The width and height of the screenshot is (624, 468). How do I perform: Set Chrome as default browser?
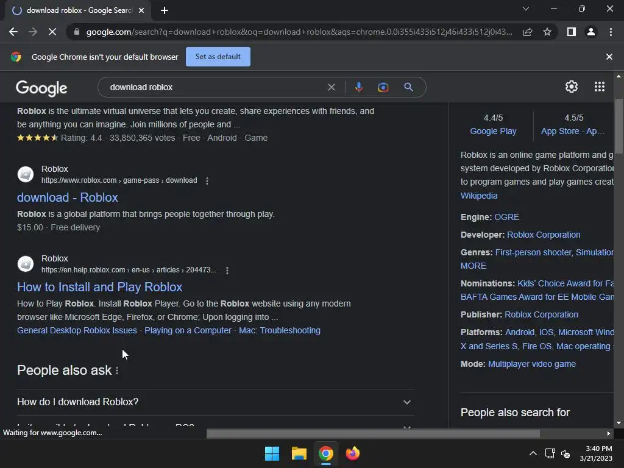click(x=218, y=57)
